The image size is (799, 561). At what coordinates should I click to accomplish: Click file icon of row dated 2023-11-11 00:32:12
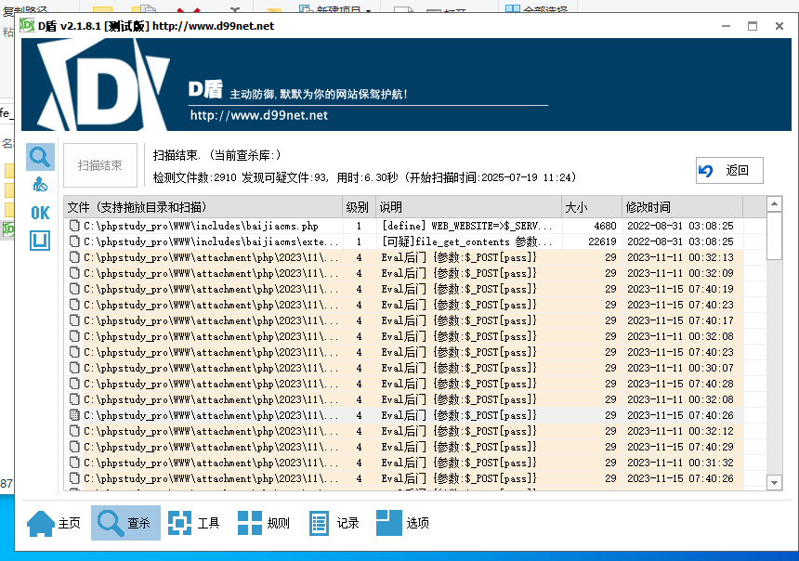click(74, 431)
